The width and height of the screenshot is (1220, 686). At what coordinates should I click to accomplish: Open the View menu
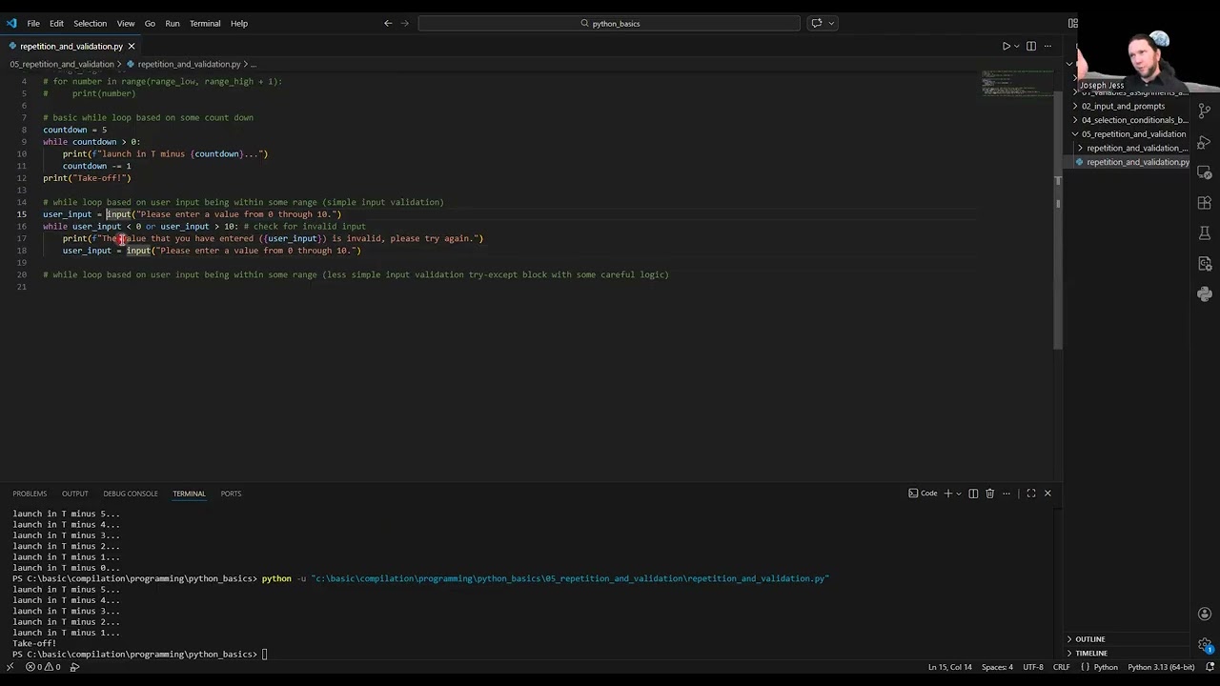pos(125,23)
